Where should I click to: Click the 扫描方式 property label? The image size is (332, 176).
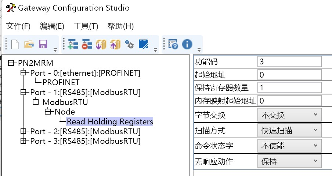(x=210, y=131)
